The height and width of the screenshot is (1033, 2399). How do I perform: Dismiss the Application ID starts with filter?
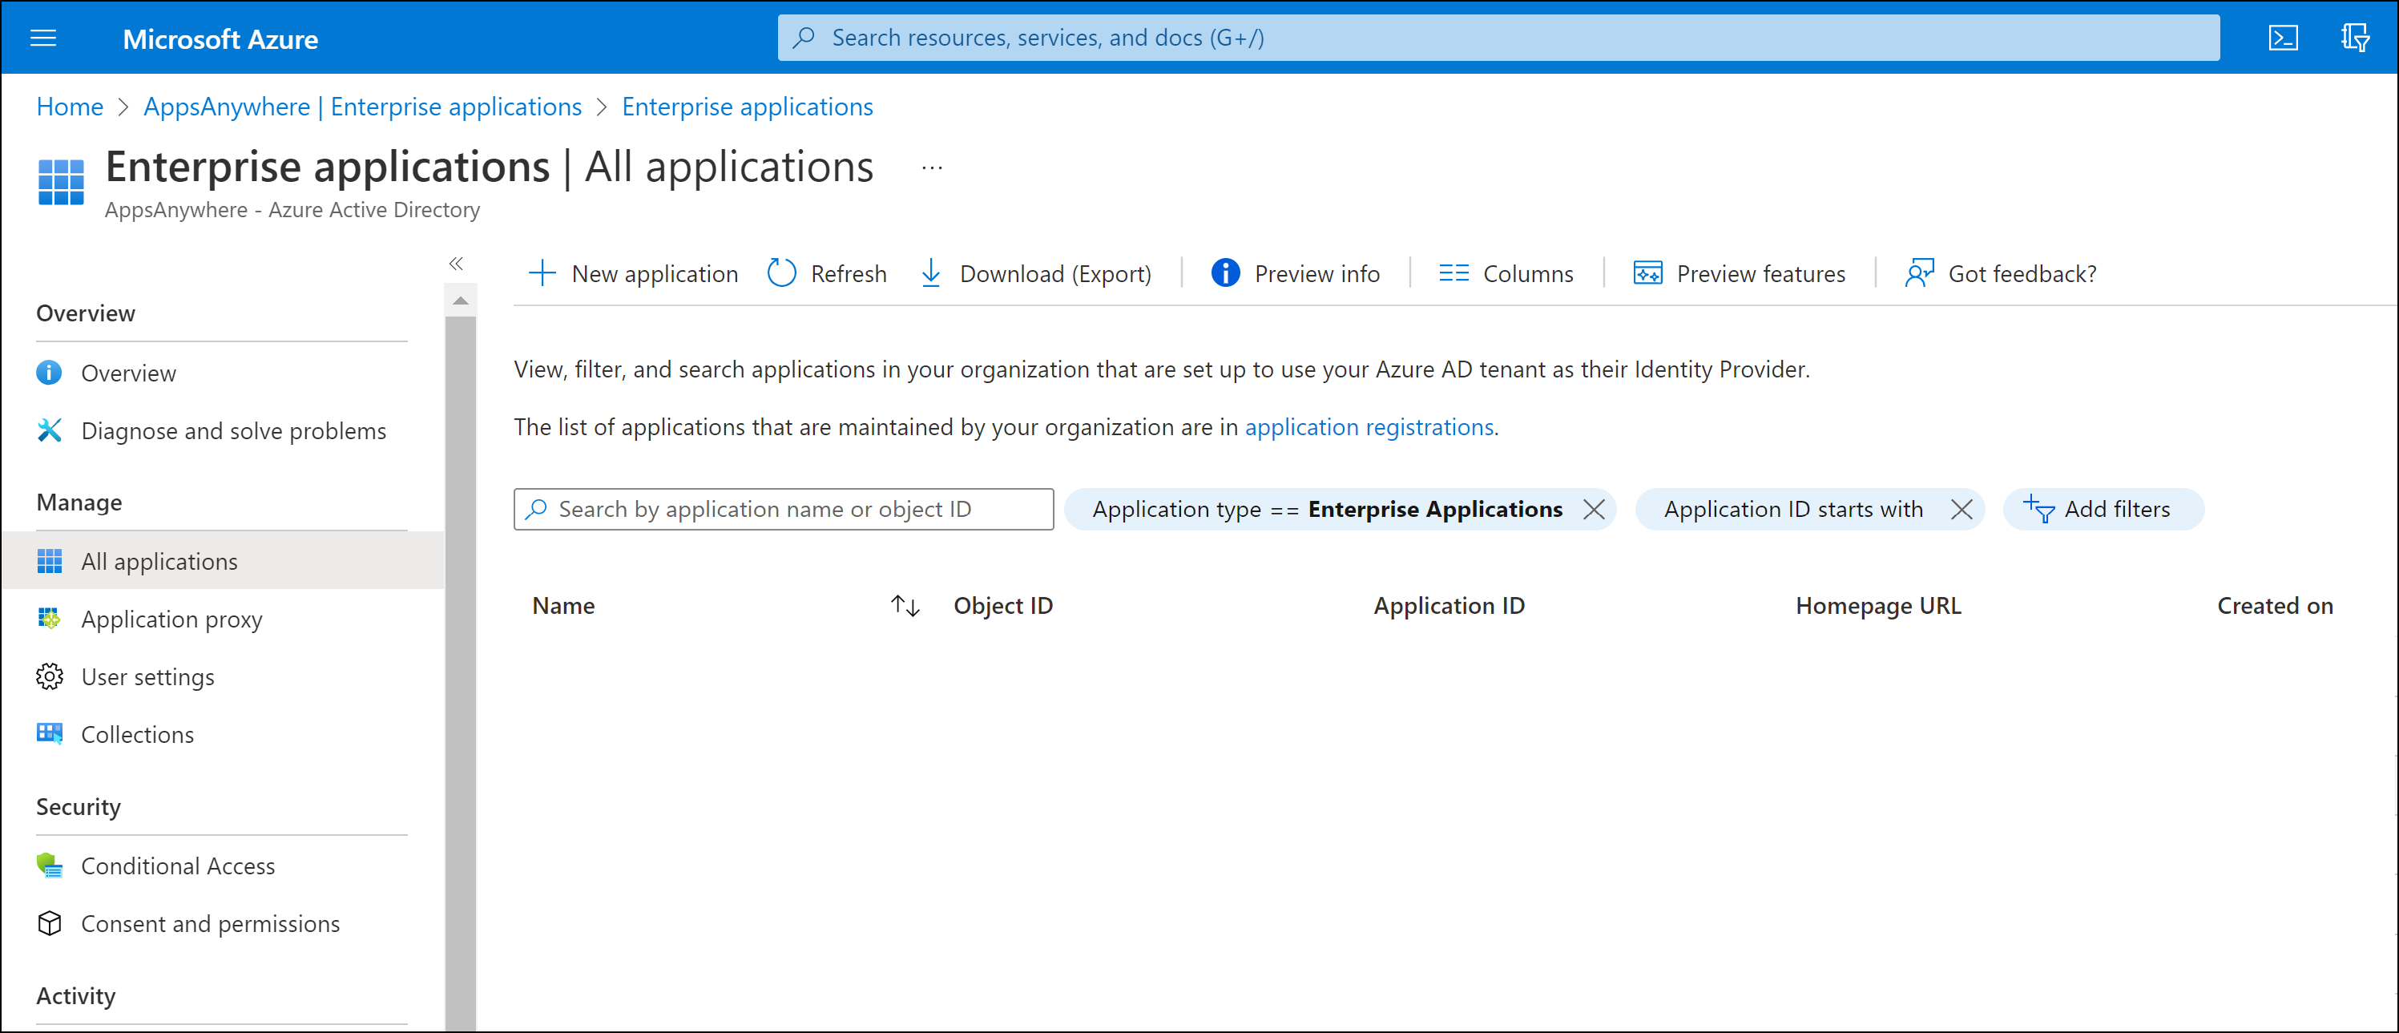coord(1962,509)
